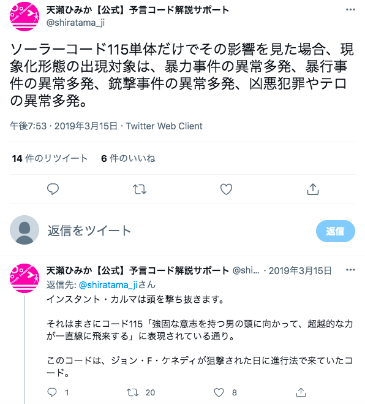
Task: Open the pink profile avatar at top
Action: [24, 17]
